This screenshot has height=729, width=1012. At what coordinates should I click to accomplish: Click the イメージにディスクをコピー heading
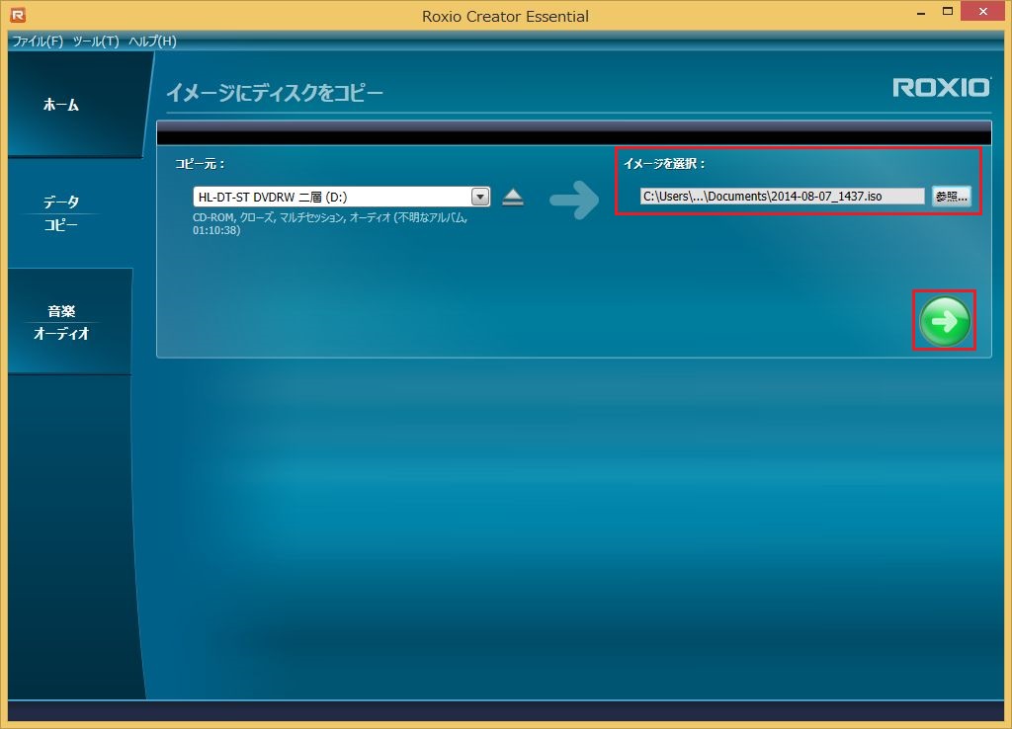tap(274, 93)
